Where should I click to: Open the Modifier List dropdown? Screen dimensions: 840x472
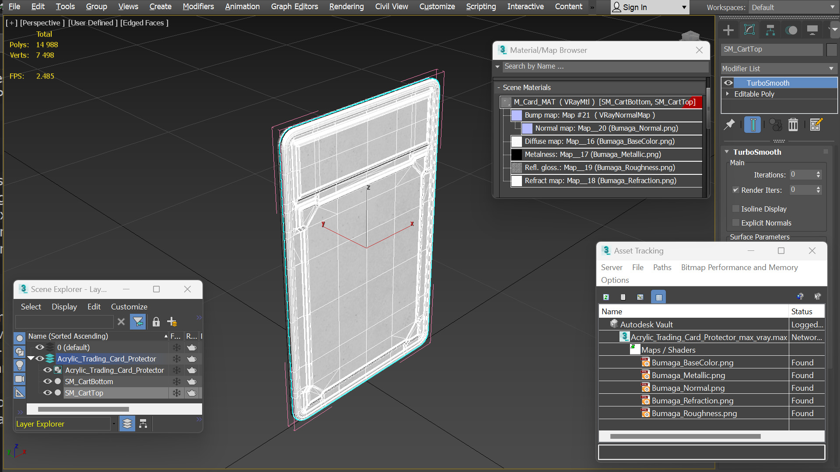coord(779,69)
